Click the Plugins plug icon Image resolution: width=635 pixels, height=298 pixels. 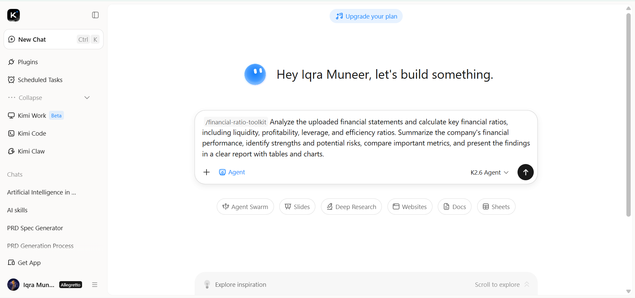pos(11,62)
